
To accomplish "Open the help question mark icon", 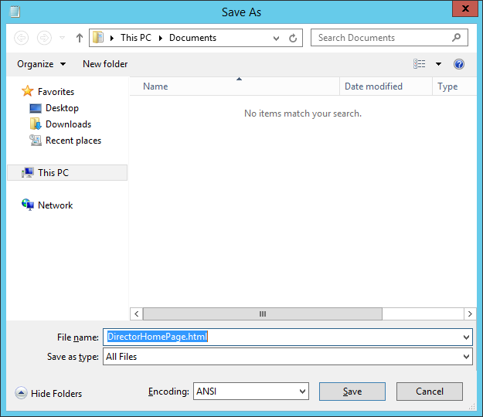I will [x=459, y=64].
